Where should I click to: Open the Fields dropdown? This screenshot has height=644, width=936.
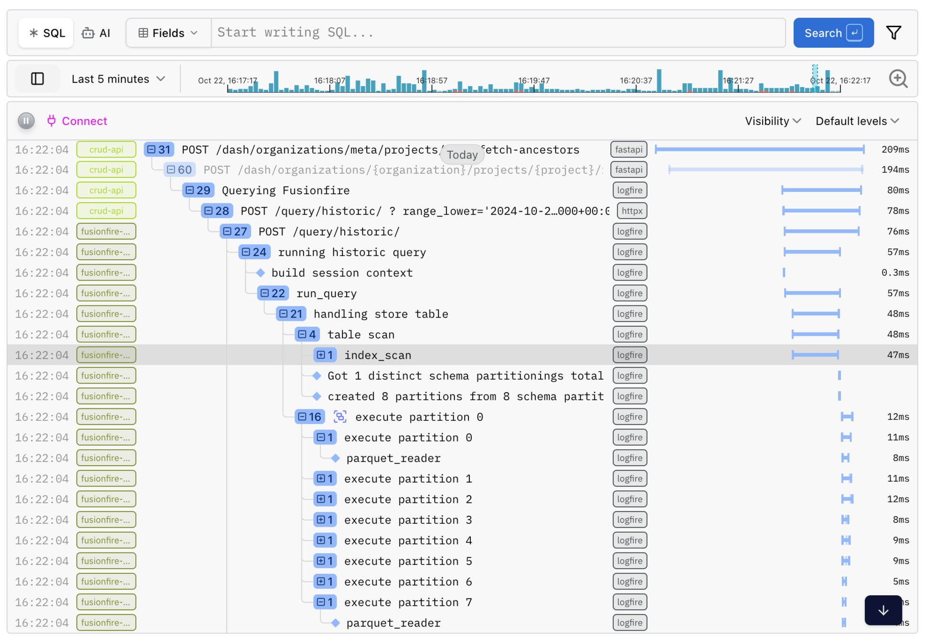pyautogui.click(x=168, y=33)
